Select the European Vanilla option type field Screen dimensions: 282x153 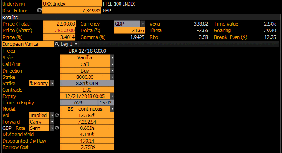point(28,44)
